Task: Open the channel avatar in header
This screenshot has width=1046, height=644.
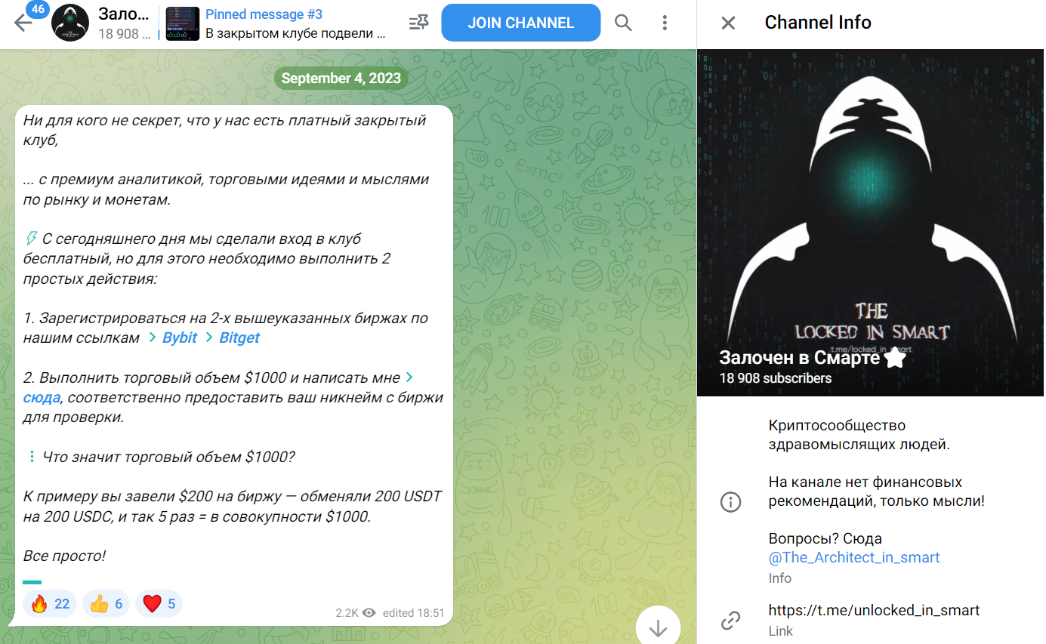Action: click(70, 23)
